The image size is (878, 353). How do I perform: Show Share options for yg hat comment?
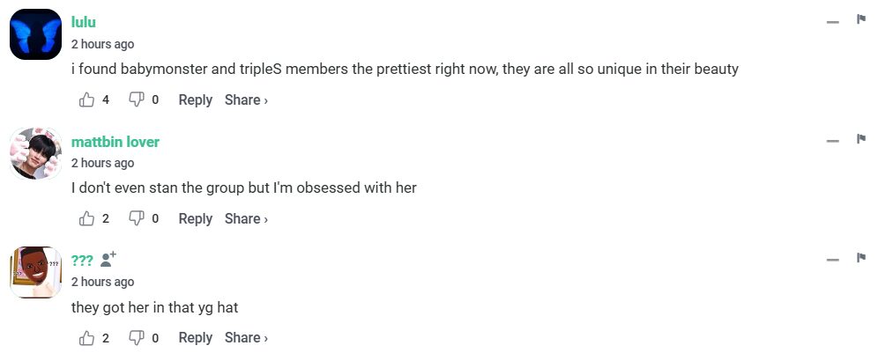tap(246, 338)
